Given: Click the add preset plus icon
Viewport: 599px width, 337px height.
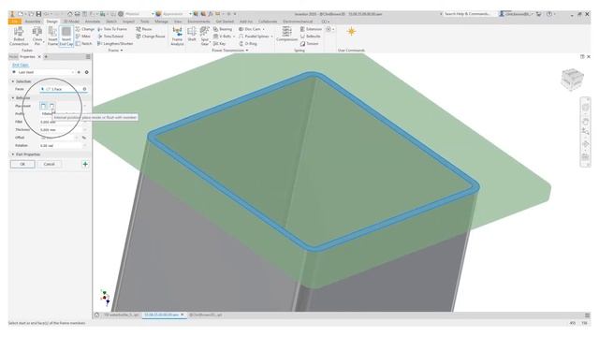Looking at the screenshot, I should 79,72.
